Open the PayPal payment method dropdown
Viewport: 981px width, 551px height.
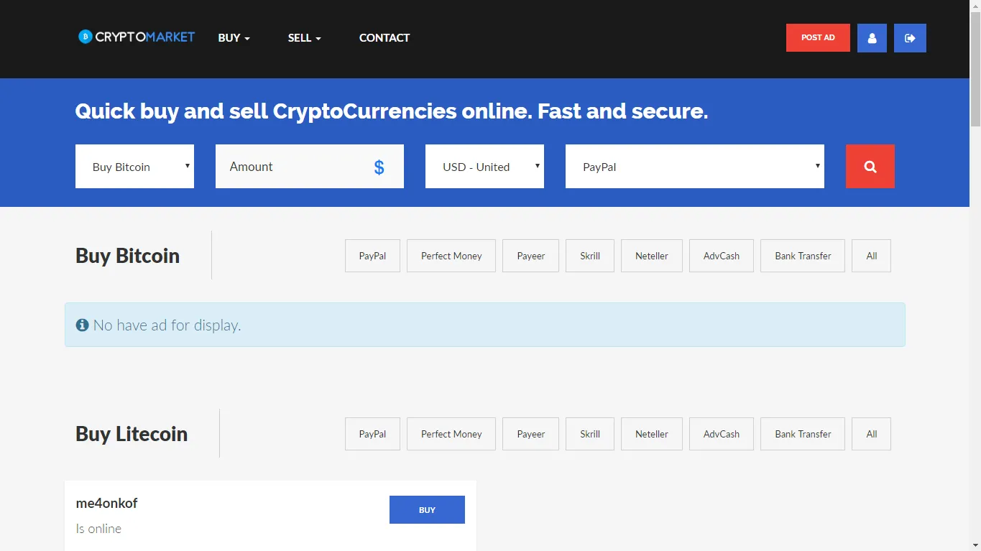694,167
